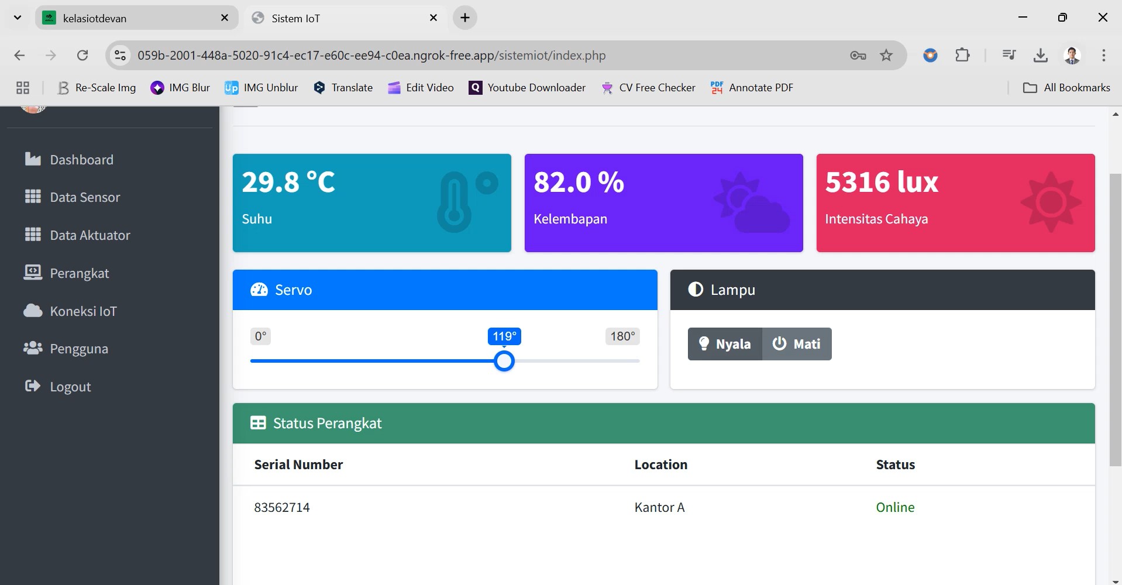The image size is (1122, 585).
Task: Open the tab search dropdown arrow
Action: click(18, 18)
